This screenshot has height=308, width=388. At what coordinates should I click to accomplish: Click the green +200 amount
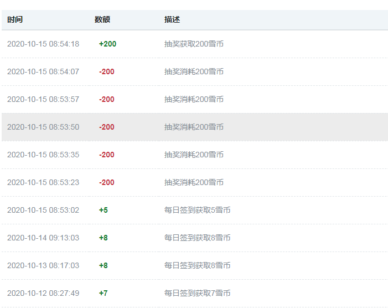[x=107, y=44]
